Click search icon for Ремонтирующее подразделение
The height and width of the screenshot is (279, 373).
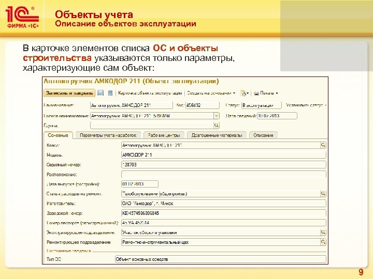click(x=323, y=242)
